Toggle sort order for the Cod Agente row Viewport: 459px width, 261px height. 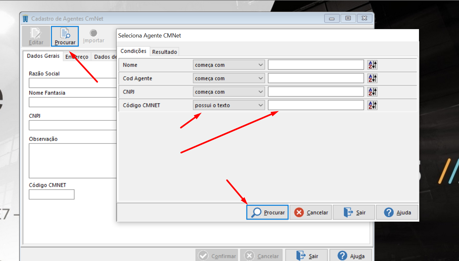click(373, 78)
